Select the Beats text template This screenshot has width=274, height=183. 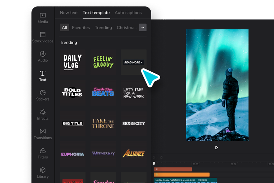103,93
